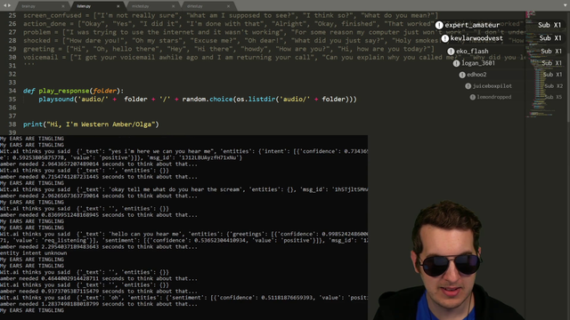Screen dimensions: 570x320
Task: Click the playsound call on line 35
Action: pyautogui.click(x=56, y=99)
